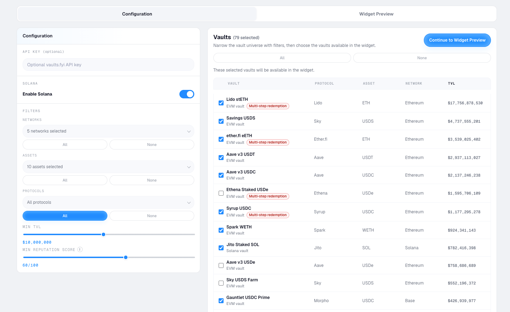This screenshot has height=312, width=510.
Task: Click the $10,000,000 min TVL value
Action: 37,242
